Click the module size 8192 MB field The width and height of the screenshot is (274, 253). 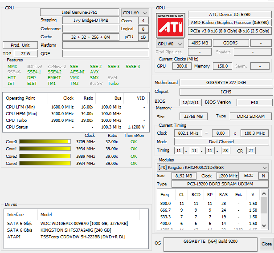click(184, 176)
